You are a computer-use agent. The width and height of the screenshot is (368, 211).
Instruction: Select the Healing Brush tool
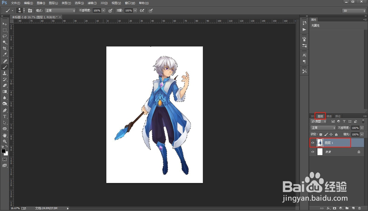(4, 61)
